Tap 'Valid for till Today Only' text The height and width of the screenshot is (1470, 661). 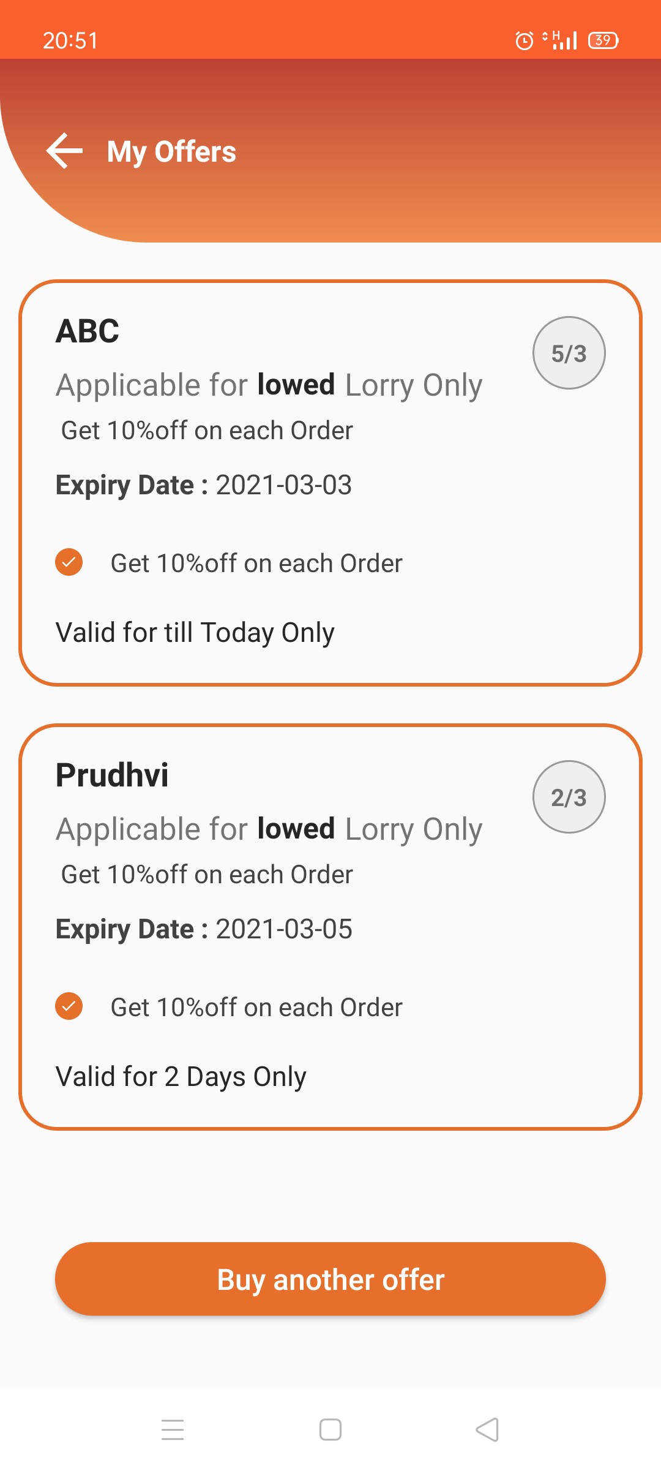click(x=195, y=633)
